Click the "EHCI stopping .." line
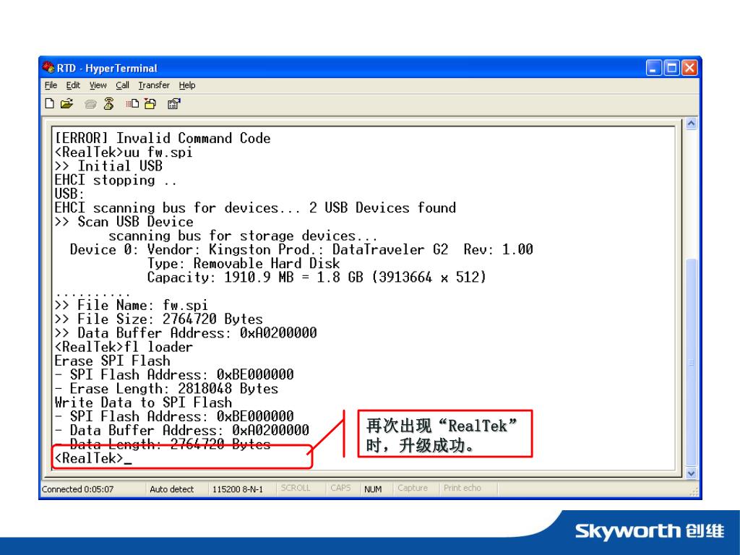Image resolution: width=740 pixels, height=555 pixels. pyautogui.click(x=116, y=180)
